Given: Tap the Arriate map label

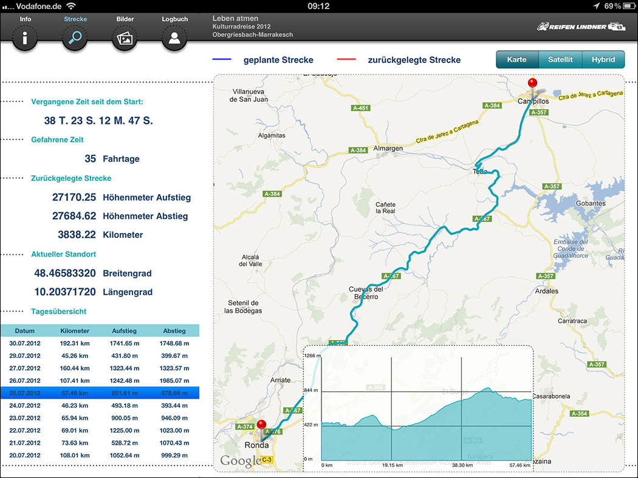Looking at the screenshot, I should click(280, 380).
